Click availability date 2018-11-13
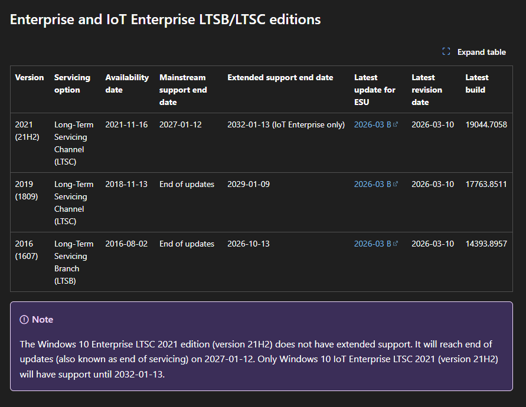Viewport: 526px width, 407px height. 126,185
